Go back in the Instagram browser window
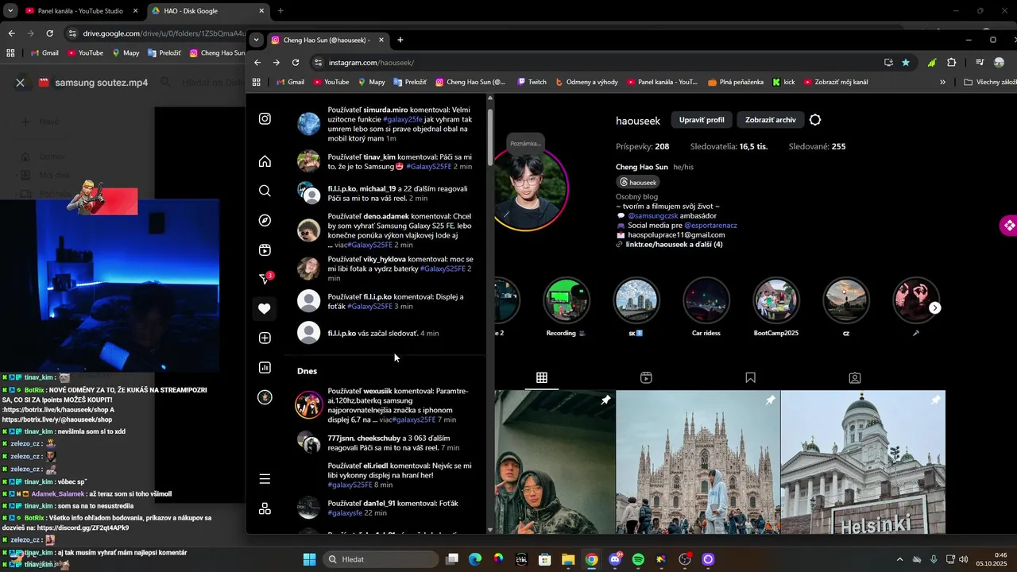The height and width of the screenshot is (572, 1017). click(x=257, y=63)
